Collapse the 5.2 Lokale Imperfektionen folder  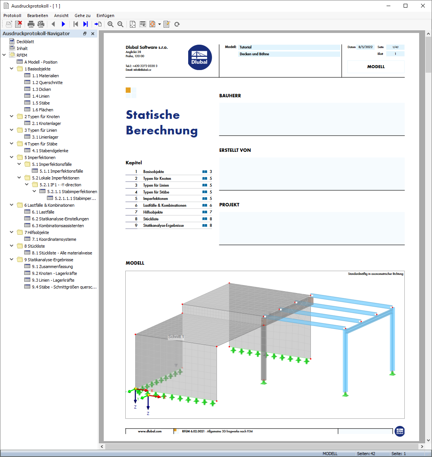pos(19,178)
